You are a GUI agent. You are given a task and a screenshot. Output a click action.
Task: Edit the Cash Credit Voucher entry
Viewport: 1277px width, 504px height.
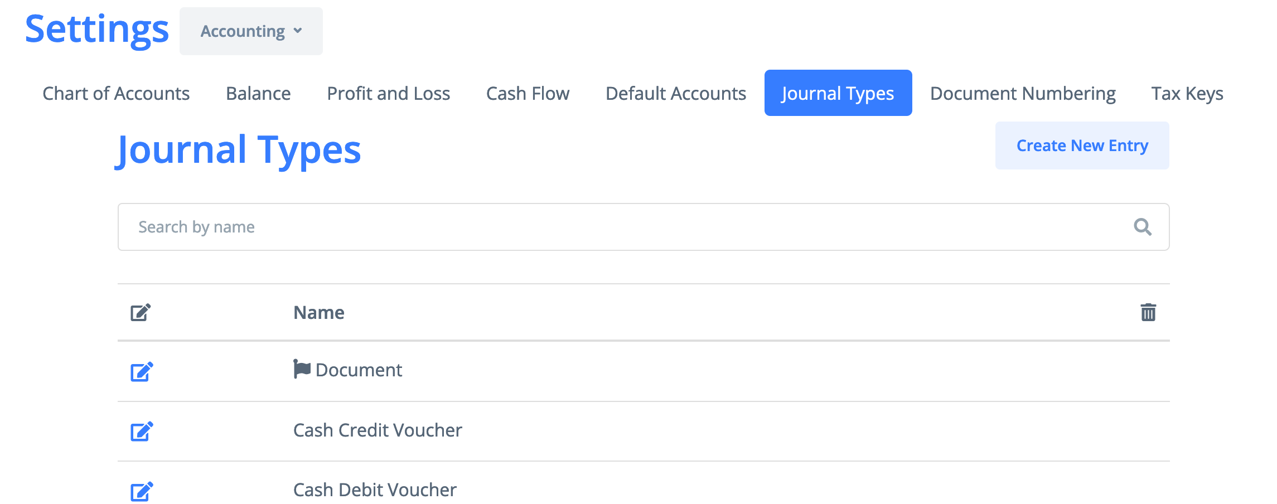tap(142, 431)
